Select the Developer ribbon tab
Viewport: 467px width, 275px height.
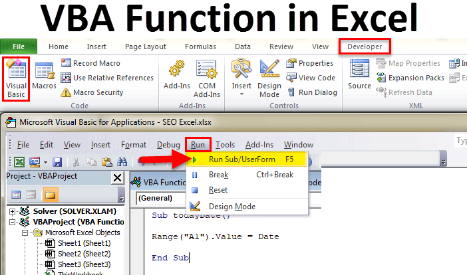365,46
